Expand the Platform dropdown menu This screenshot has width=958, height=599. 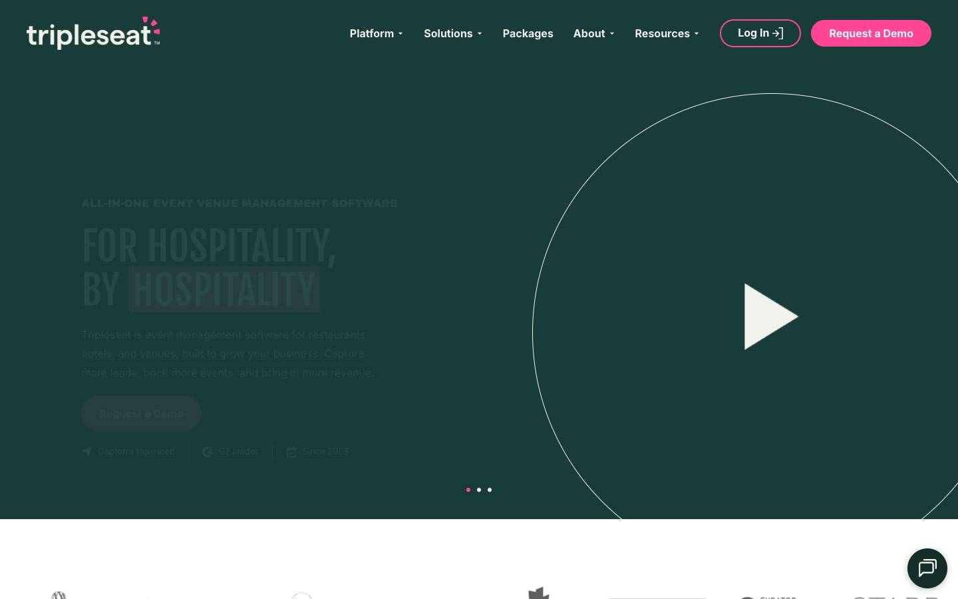[377, 33]
